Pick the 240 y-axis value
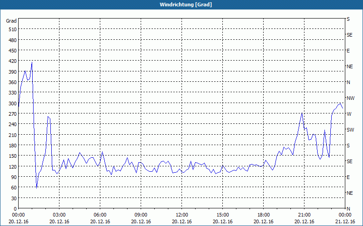The height and width of the screenshot is (226, 363). point(13,124)
